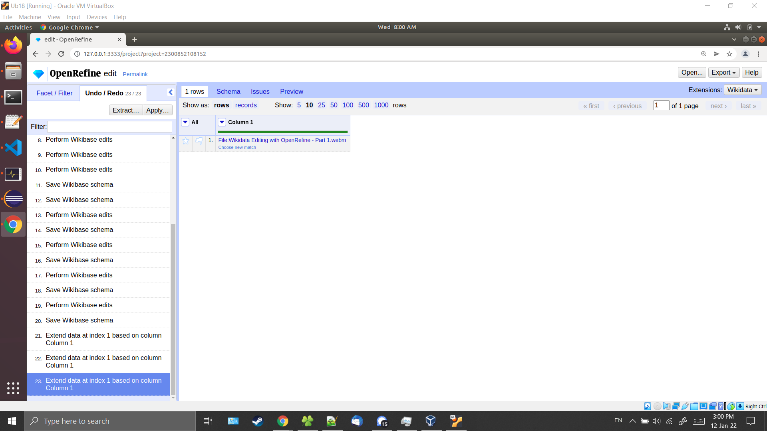Select history step 16 Save Wikibase schema

point(99,260)
